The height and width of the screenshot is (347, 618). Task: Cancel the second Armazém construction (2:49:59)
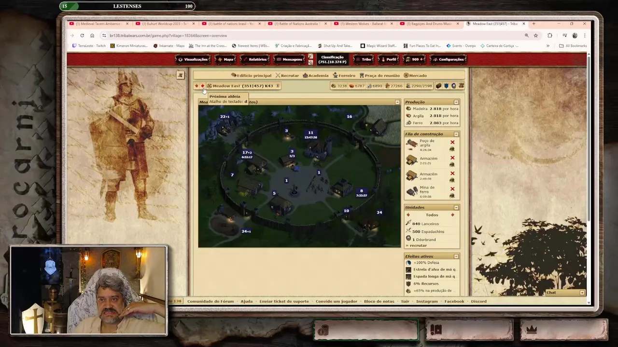coord(452,173)
